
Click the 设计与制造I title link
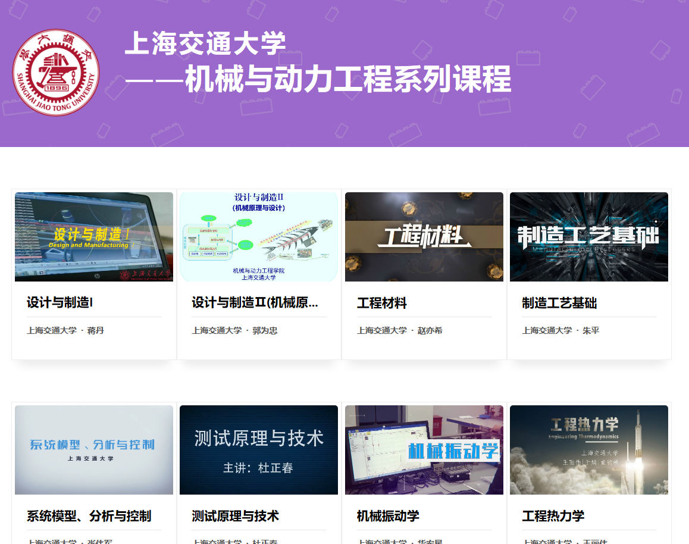pyautogui.click(x=59, y=302)
